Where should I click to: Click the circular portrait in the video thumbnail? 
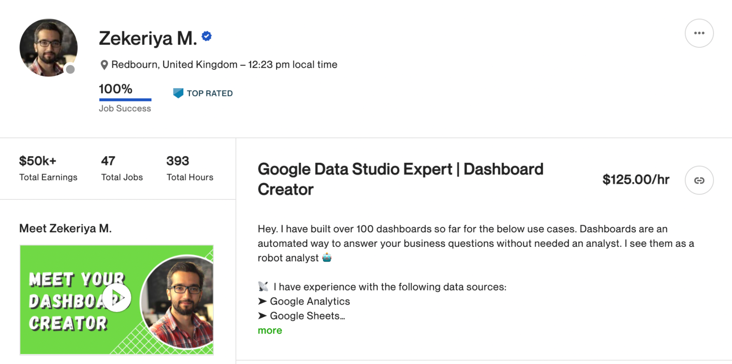click(178, 302)
